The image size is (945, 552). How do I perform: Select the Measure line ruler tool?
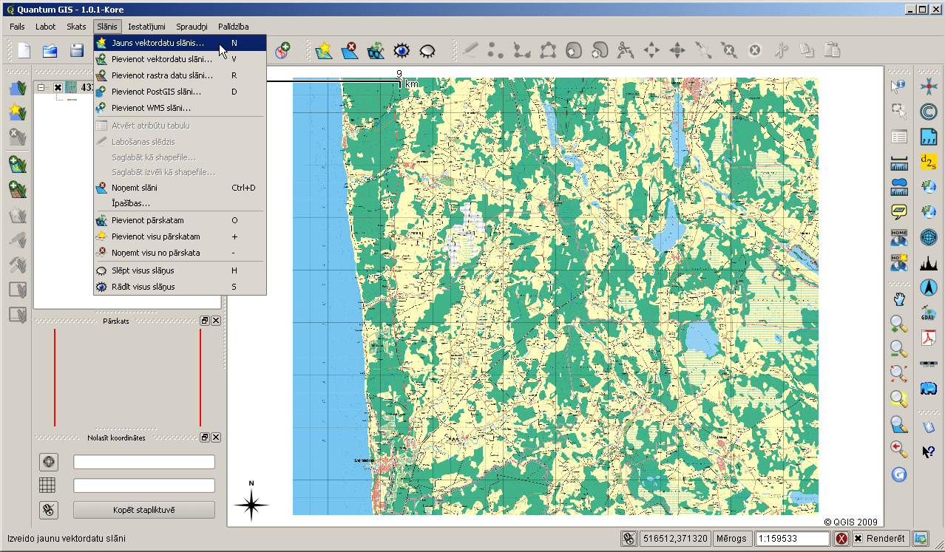898,163
